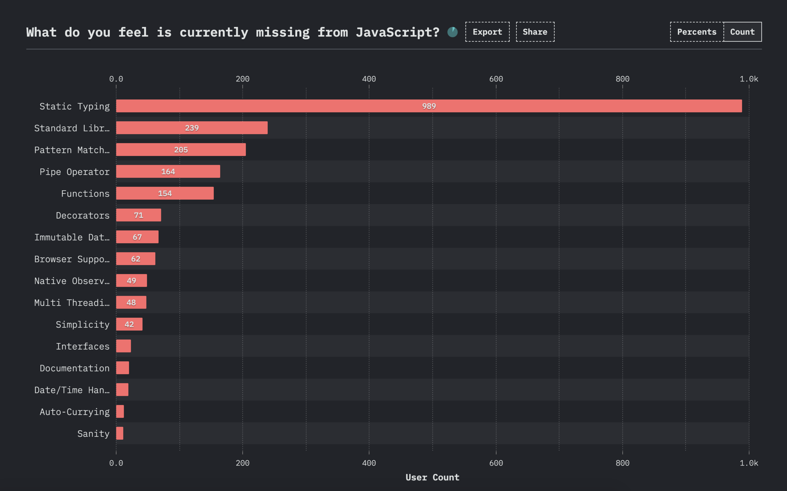Viewport: 787px width, 491px height.
Task: Click the Pipe Operator bar showing 164
Action: [168, 172]
